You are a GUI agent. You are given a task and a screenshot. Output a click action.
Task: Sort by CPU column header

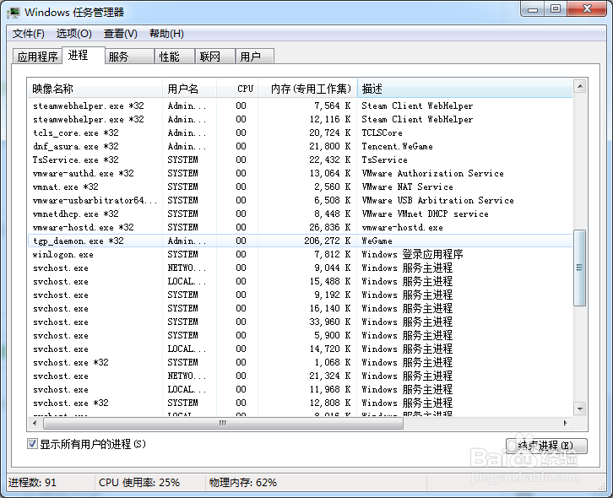click(237, 89)
